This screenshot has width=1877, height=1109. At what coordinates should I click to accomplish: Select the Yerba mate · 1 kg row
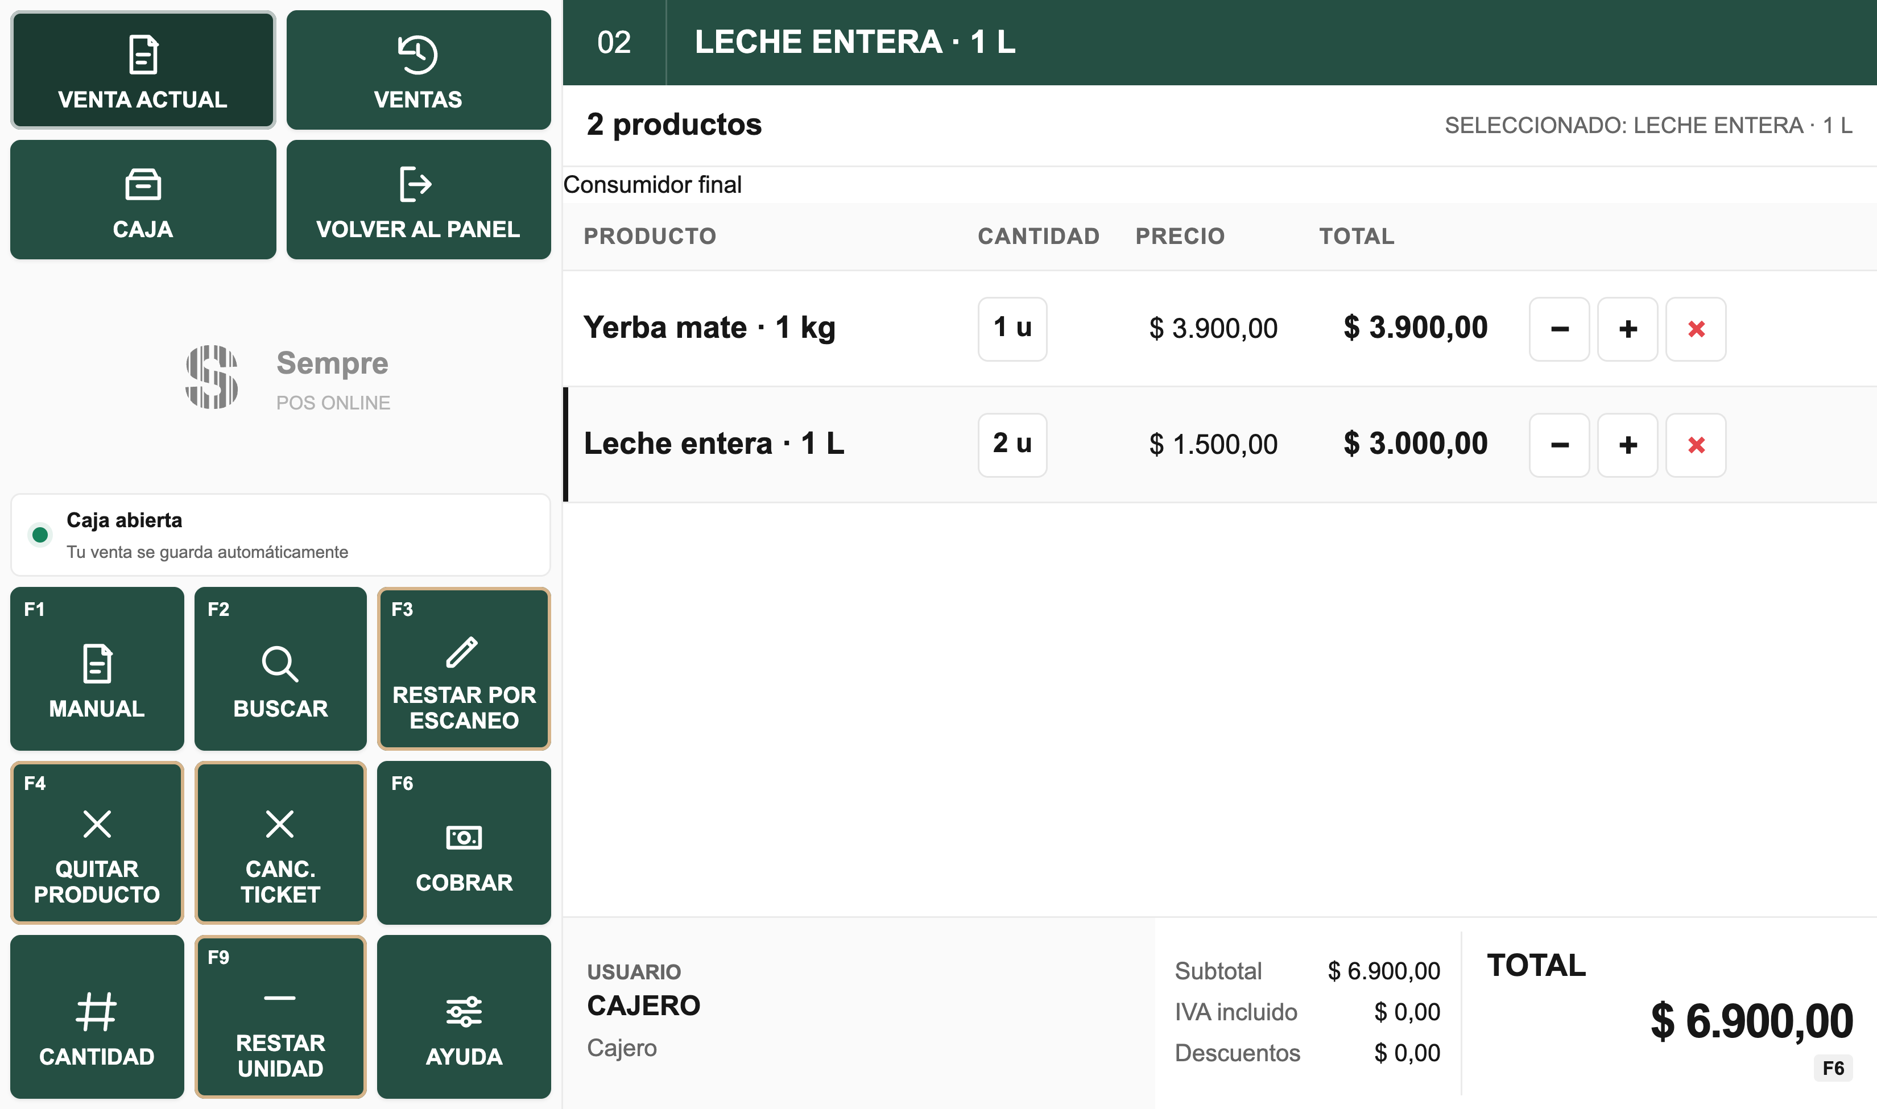pos(1219,329)
